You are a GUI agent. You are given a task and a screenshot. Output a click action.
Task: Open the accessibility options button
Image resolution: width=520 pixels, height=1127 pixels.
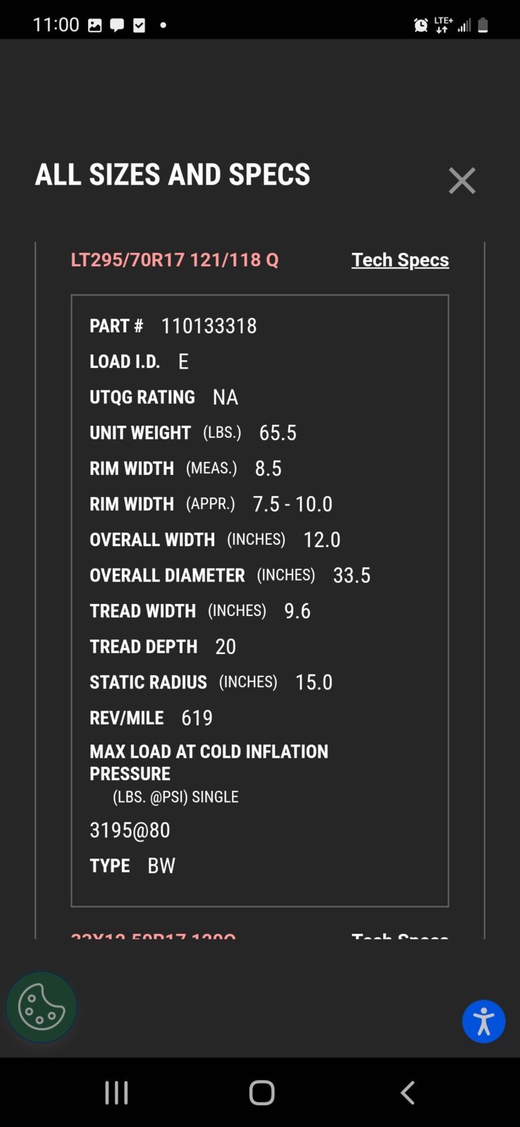(483, 1021)
